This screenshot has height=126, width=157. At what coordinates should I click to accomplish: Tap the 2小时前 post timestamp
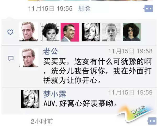42,122
